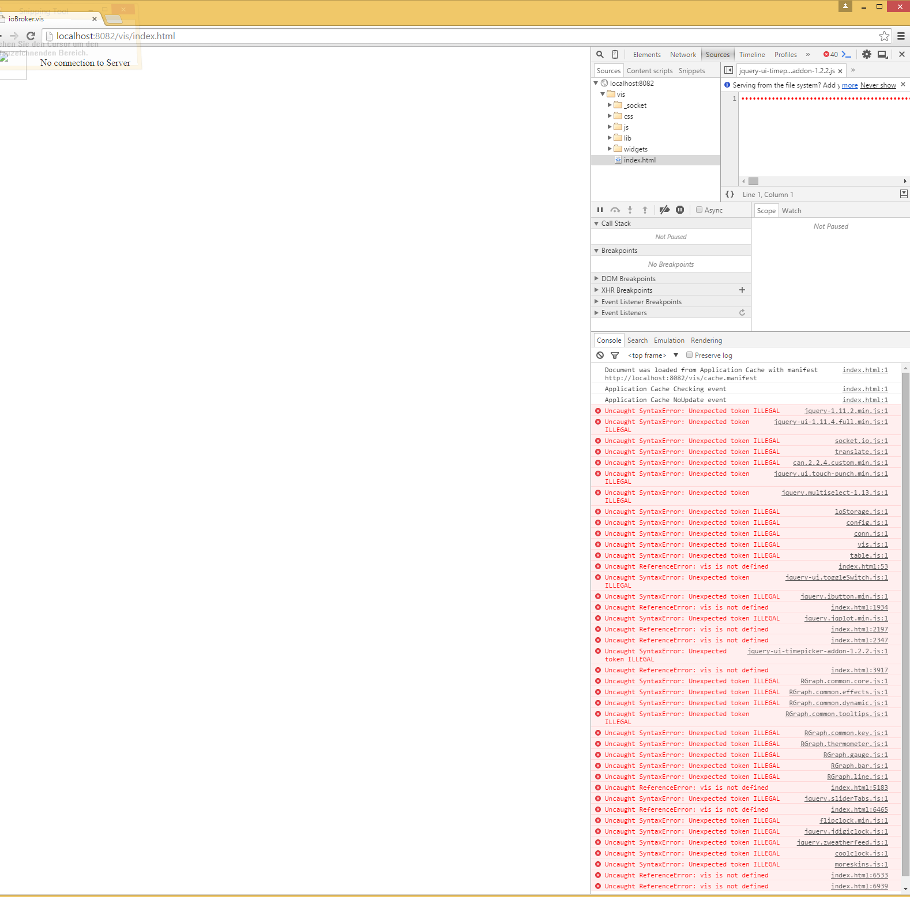Click the dock-to-side DevTools icon
Viewport: 910px width, 897px height.
(882, 54)
